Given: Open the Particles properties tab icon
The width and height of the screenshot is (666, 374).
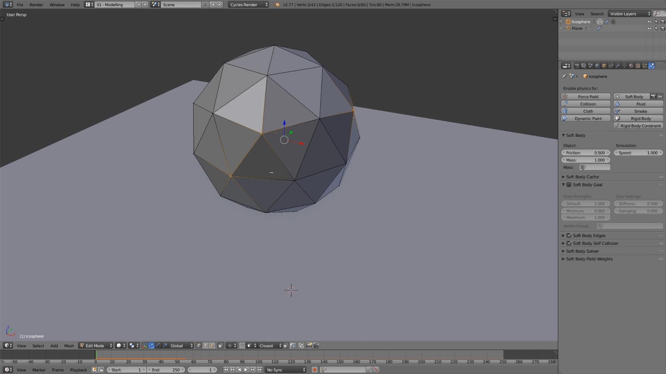Looking at the screenshot, I should (x=645, y=66).
